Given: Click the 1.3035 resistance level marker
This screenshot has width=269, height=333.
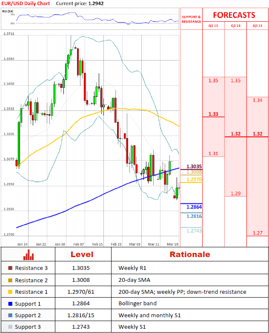Looking at the screenshot, I should point(194,166).
